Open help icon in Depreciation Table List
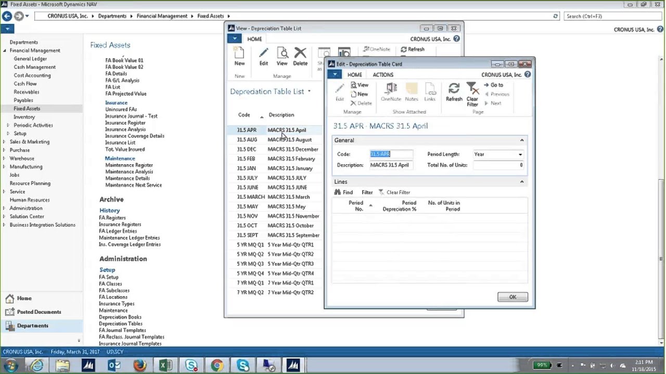Image resolution: width=666 pixels, height=374 pixels. pyautogui.click(x=456, y=39)
